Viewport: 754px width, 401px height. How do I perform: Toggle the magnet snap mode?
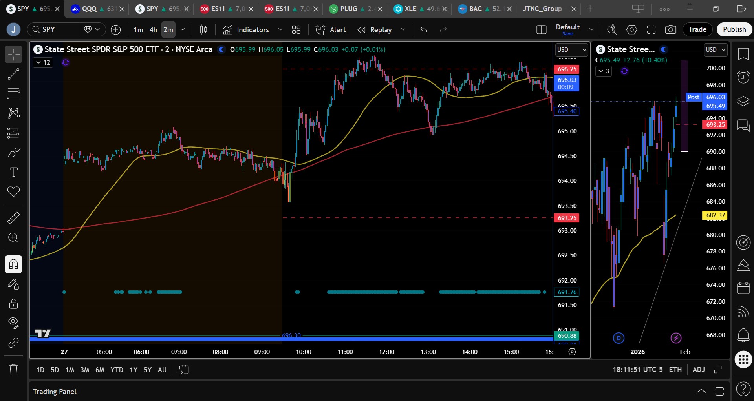tap(13, 264)
